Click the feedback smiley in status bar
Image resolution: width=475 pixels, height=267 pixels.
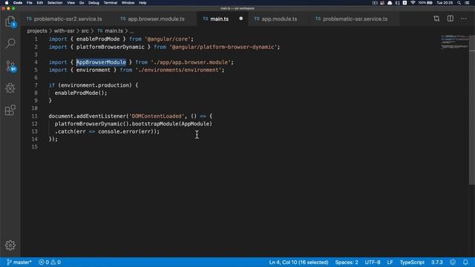click(453, 262)
